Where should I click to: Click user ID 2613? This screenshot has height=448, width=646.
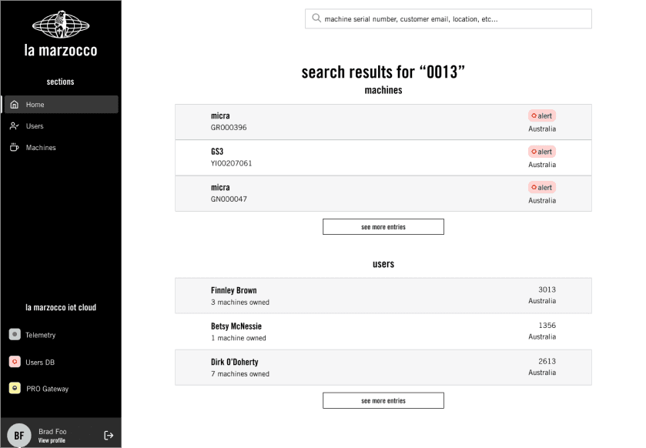547,361
